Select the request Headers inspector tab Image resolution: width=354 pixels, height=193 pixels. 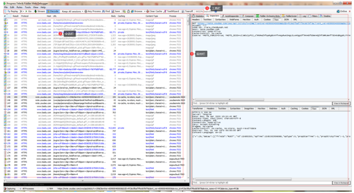[x=196, y=20]
